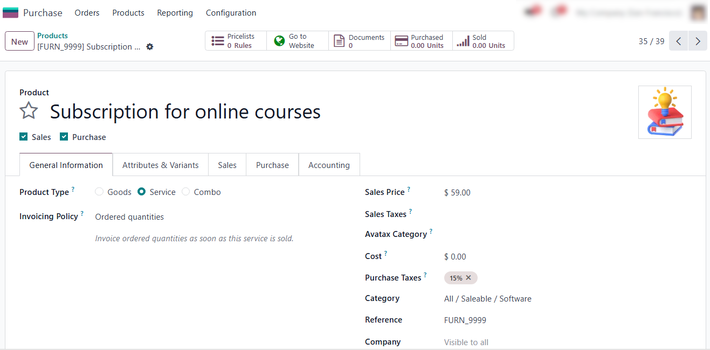Uncheck the Sales checkbox
Image resolution: width=710 pixels, height=350 pixels.
pos(24,137)
